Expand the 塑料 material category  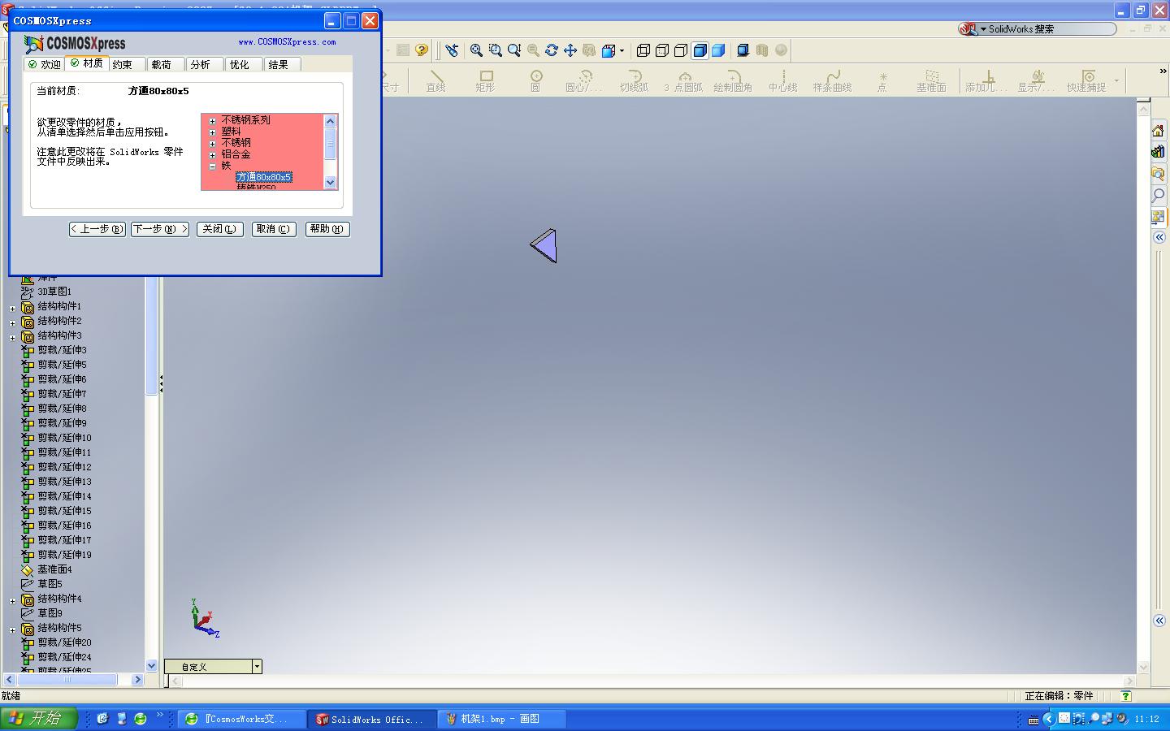(213, 132)
